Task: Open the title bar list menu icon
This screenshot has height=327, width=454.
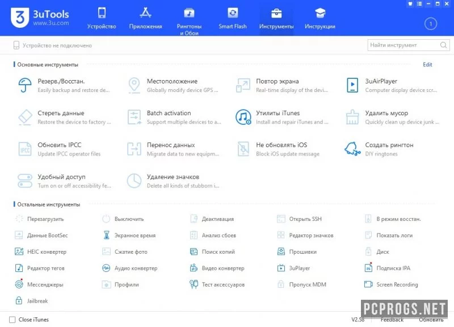Action: (x=419, y=4)
